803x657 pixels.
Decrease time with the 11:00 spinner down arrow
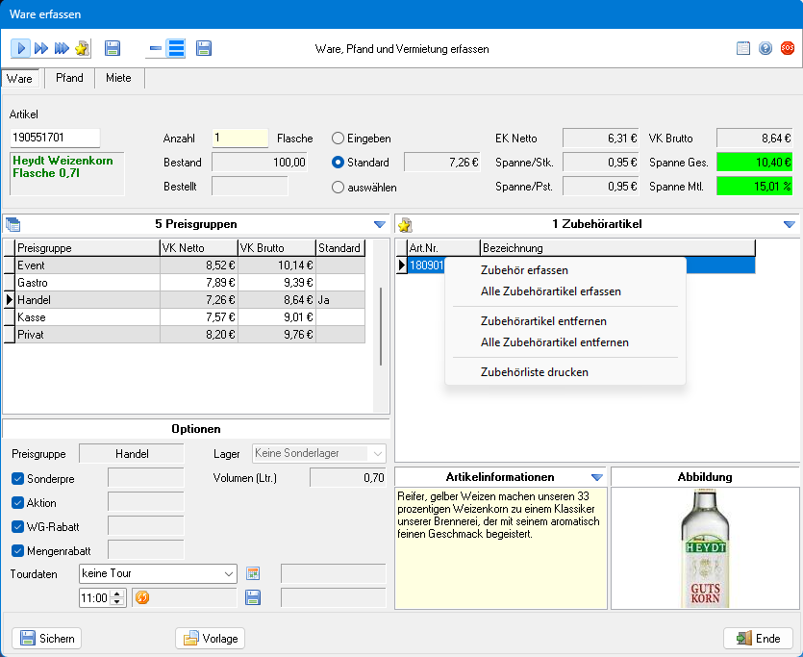117,602
